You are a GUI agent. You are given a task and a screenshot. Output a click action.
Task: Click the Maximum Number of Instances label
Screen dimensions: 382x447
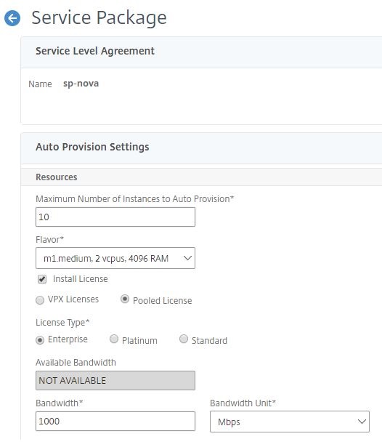click(x=134, y=198)
